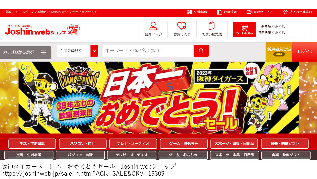The height and width of the screenshot is (179, 317).
Task: Open the お買い物方法 shopping guide icon
Action: tap(212, 29)
